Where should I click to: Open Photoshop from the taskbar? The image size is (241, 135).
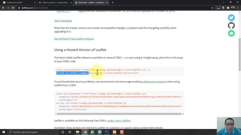tap(107, 132)
